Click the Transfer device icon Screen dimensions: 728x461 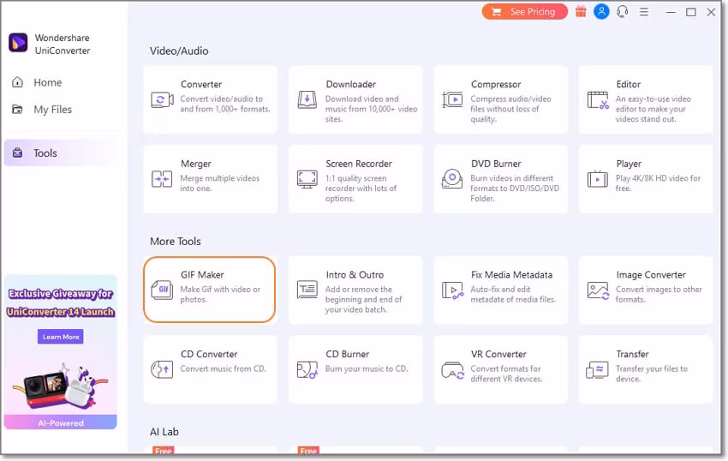point(597,370)
